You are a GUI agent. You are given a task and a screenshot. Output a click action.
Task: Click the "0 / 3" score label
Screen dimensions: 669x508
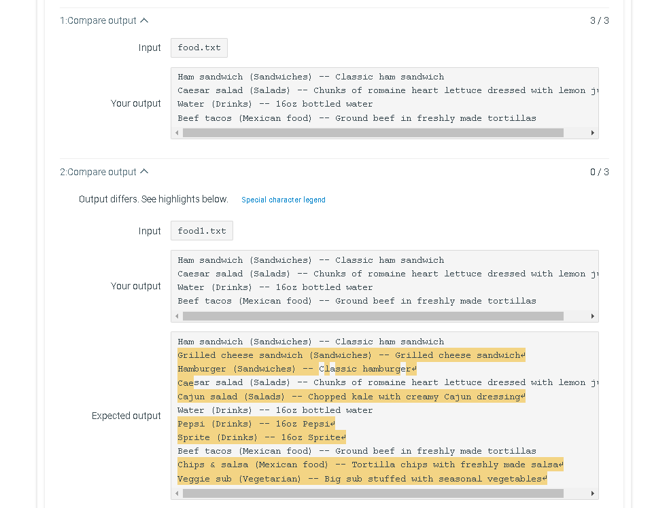pyautogui.click(x=600, y=172)
